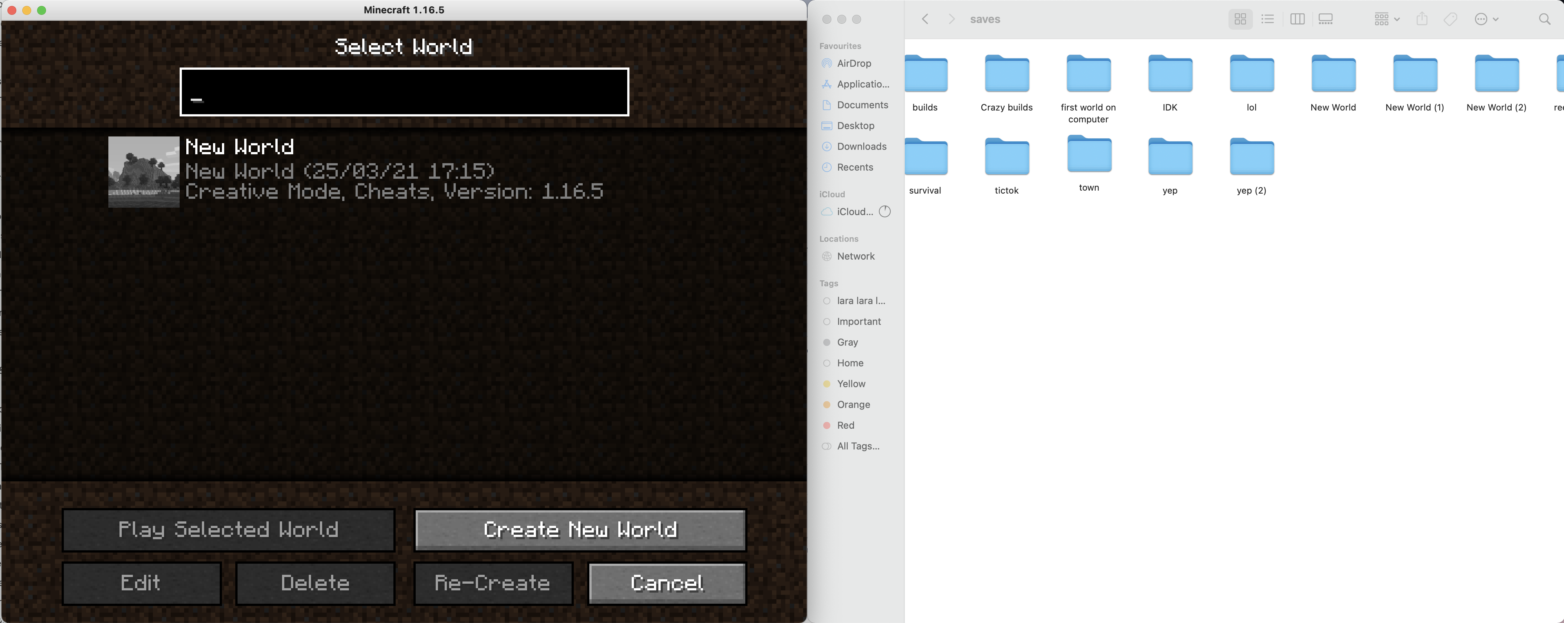Image resolution: width=1564 pixels, height=623 pixels.
Task: Open Documents in Finder sidebar
Action: pos(861,105)
